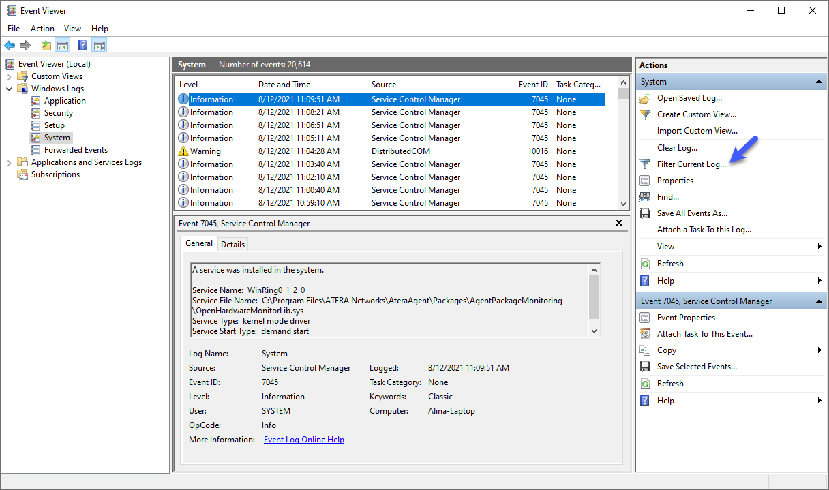This screenshot has width=829, height=490.
Task: Toggle Show/Hide Console Tree toolbar icon
Action: 62,45
